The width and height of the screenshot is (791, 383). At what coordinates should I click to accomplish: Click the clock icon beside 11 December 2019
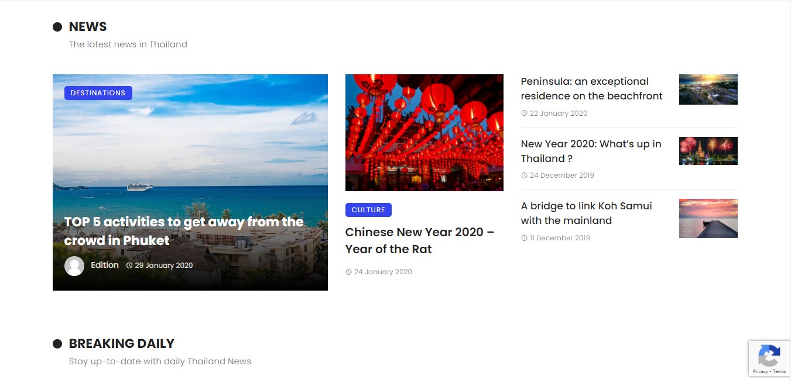click(524, 238)
